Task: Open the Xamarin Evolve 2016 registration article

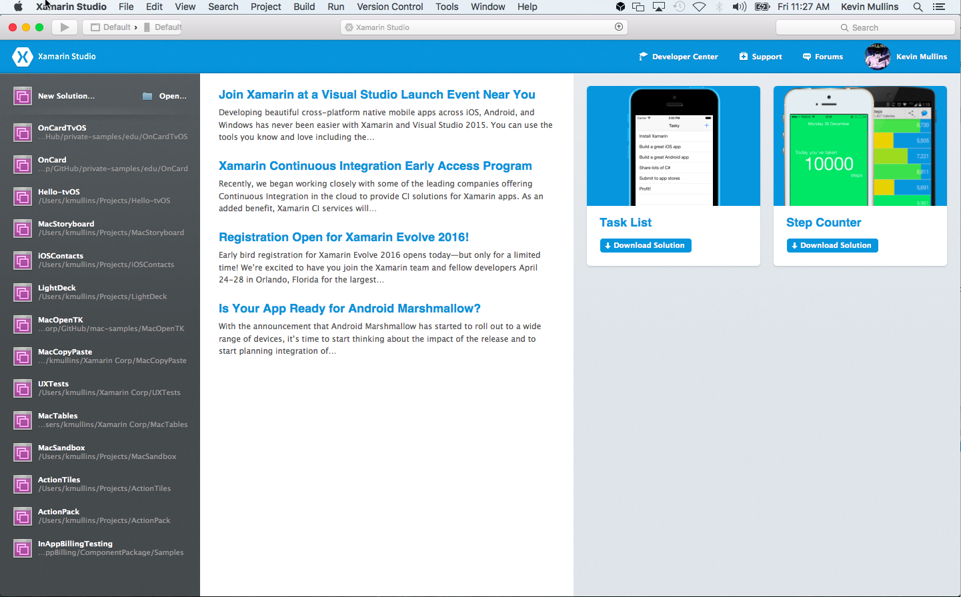Action: pos(344,237)
